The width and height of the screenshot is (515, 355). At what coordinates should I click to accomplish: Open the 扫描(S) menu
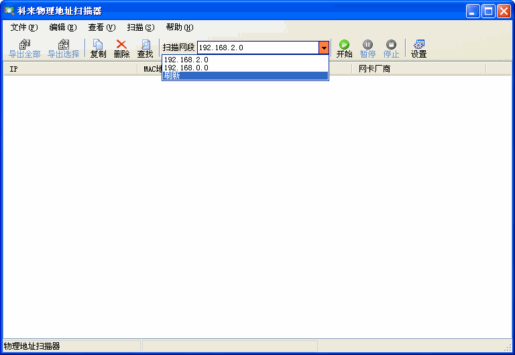point(141,27)
